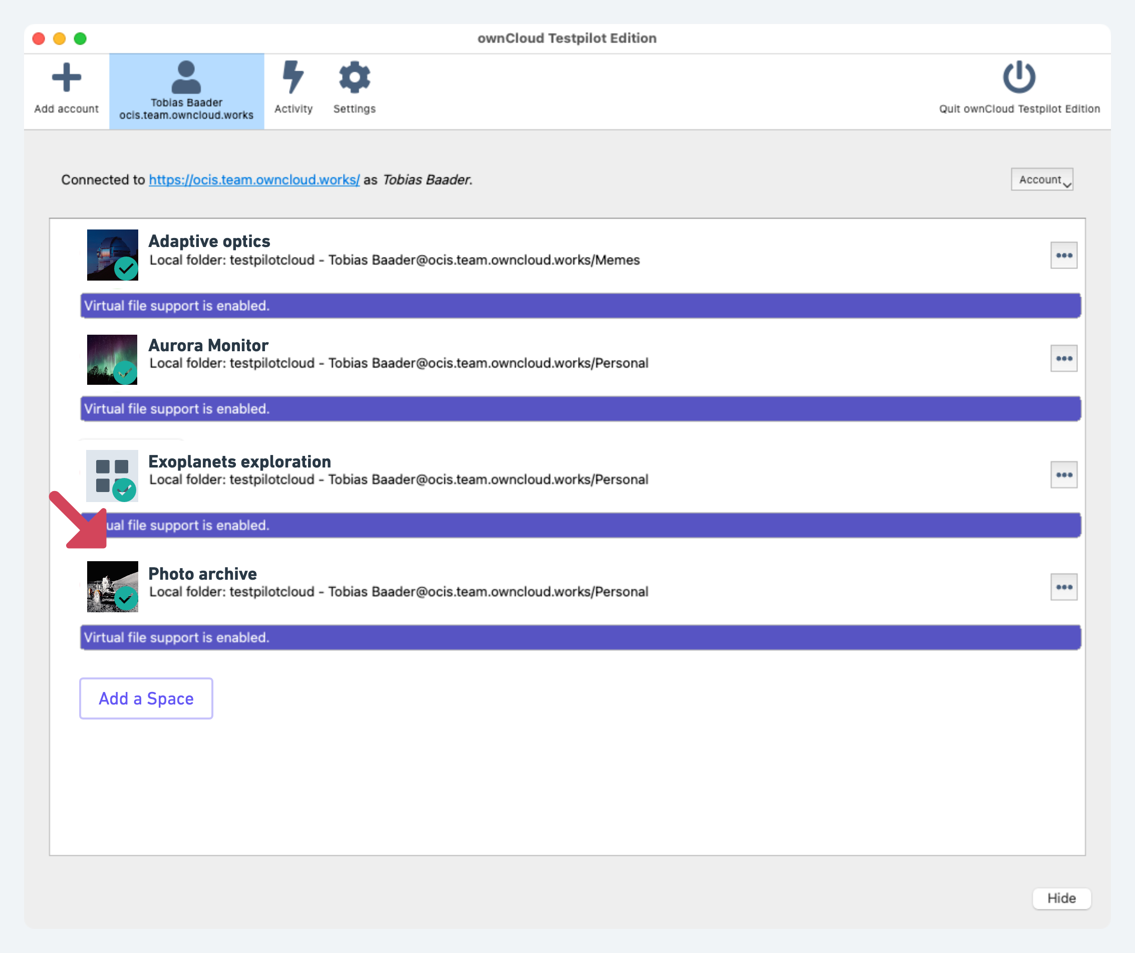Image resolution: width=1135 pixels, height=953 pixels.
Task: Click the Adaptive optics space thumbnail
Action: coord(112,255)
